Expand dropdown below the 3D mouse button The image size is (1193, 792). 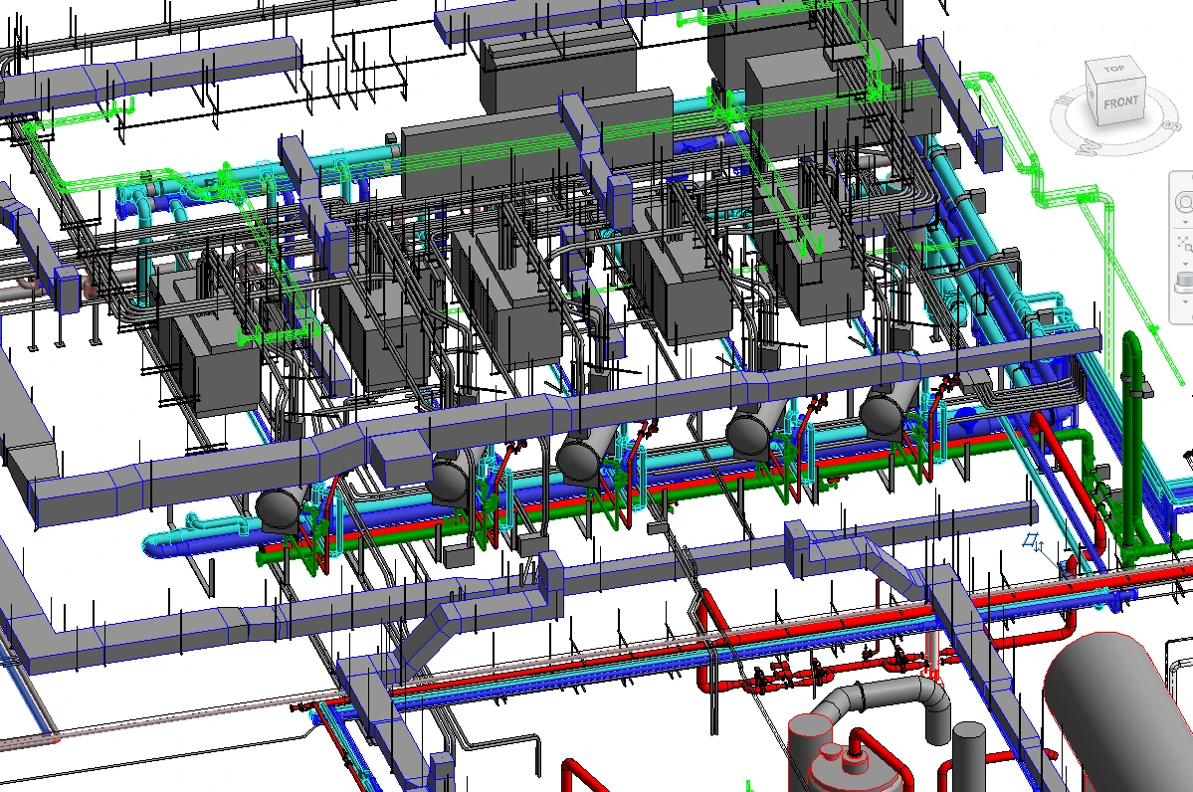pos(1185,302)
